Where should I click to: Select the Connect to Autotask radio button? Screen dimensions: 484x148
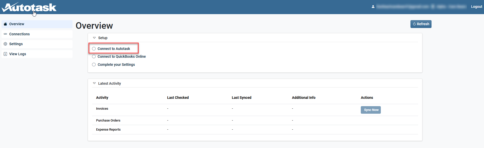pyautogui.click(x=94, y=49)
